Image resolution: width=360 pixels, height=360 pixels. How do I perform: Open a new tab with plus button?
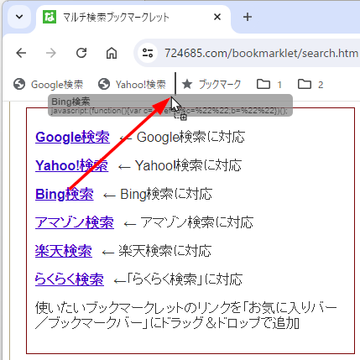(x=248, y=17)
